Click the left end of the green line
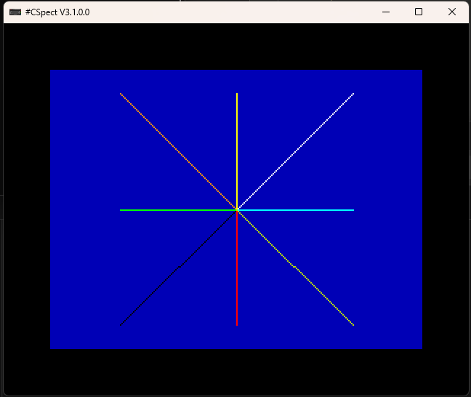 pyautogui.click(x=121, y=209)
